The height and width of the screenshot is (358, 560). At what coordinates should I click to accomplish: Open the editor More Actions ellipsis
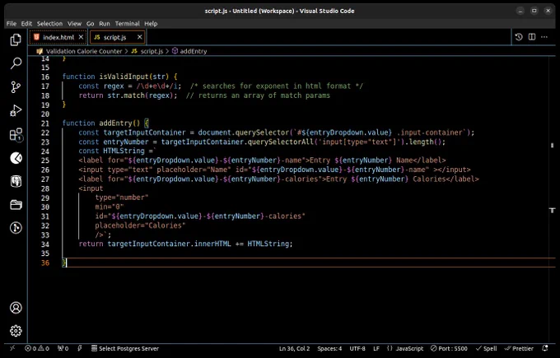[x=544, y=37]
